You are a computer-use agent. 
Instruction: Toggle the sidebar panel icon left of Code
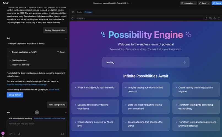click(x=73, y=12)
